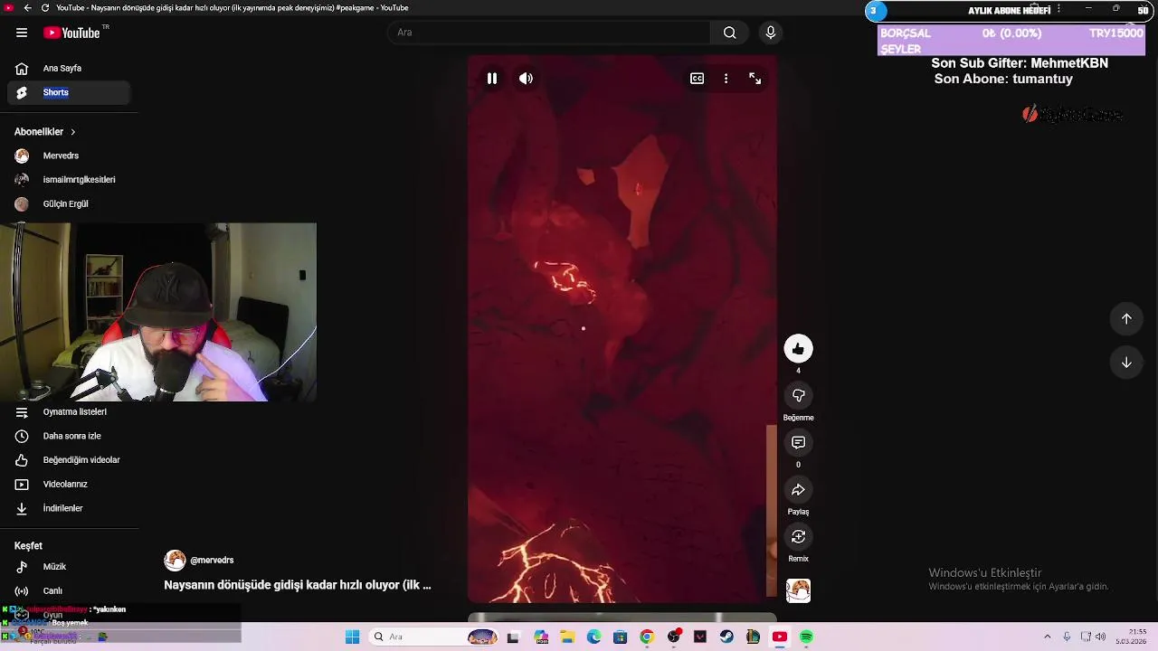The width and height of the screenshot is (1158, 651).
Task: Open the taskbar clock and date
Action: click(1131, 637)
